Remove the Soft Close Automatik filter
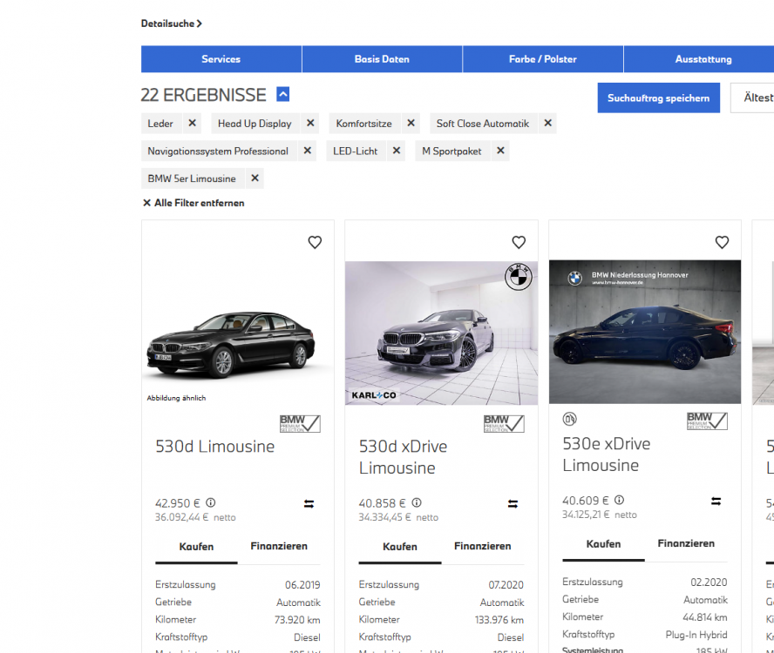Screen dimensions: 774x653 (547, 124)
